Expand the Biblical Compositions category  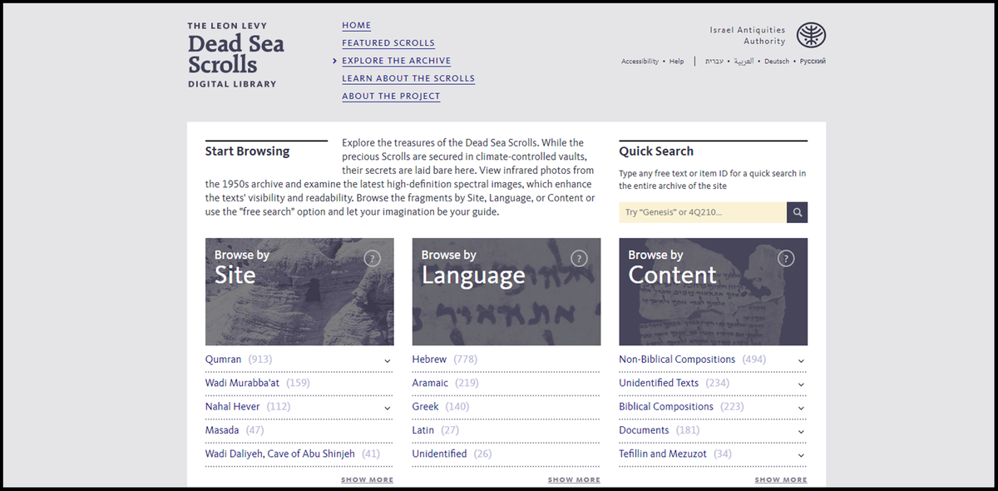pyautogui.click(x=801, y=408)
